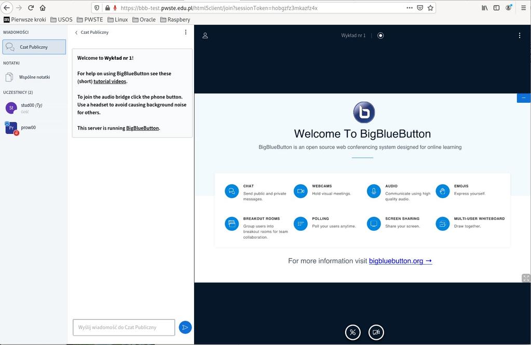Click the chat message input field

(x=124, y=327)
